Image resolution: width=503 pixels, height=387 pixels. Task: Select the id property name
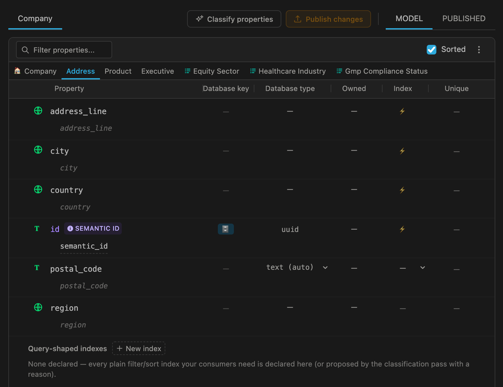click(x=55, y=229)
